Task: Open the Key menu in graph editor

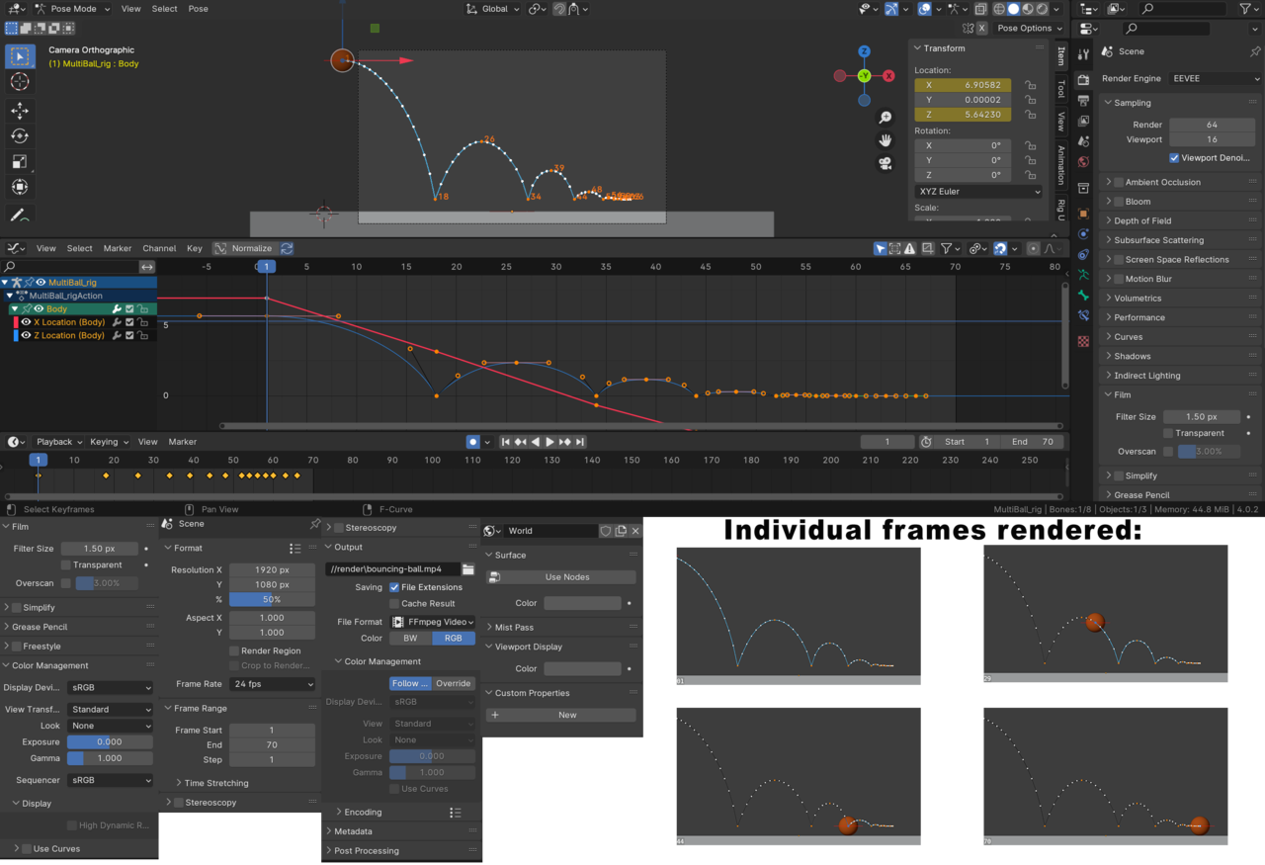Action: click(195, 248)
